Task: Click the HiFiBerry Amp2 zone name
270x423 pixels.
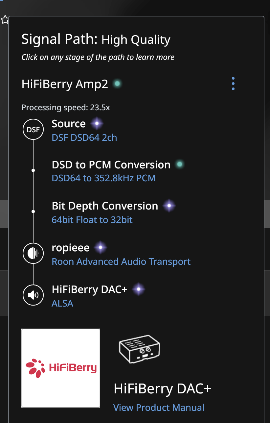Action: (x=65, y=84)
